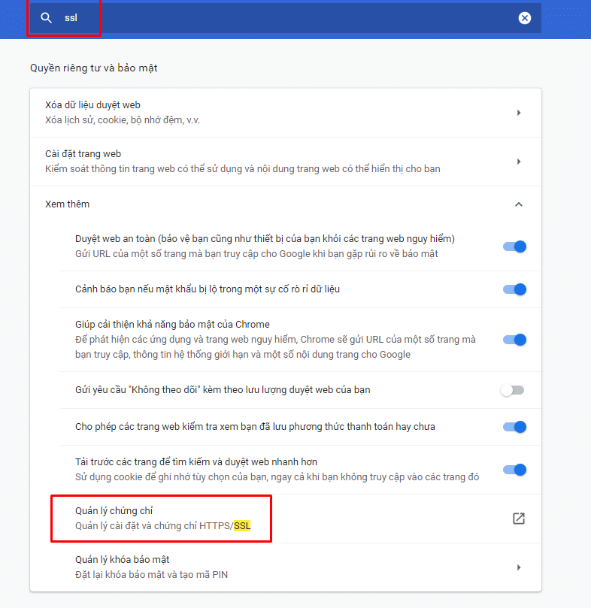Click the magnifier search icon

point(47,18)
